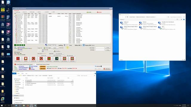The width and height of the screenshot is (191, 107).
Task: Select the Ethernet adapter with red X
Action: click(x=148, y=23)
